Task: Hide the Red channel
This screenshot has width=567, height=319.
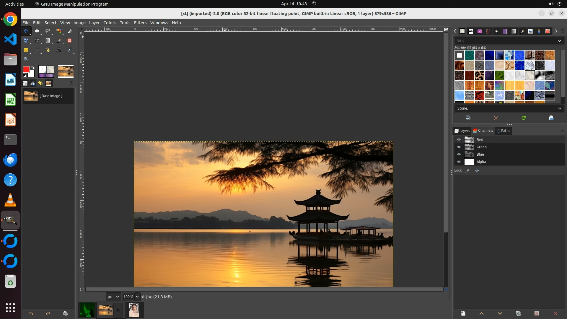Action: tap(459, 140)
